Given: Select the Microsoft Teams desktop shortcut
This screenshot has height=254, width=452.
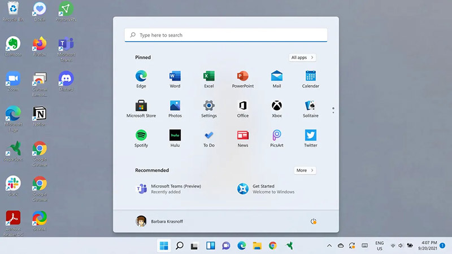Looking at the screenshot, I should point(66,49).
